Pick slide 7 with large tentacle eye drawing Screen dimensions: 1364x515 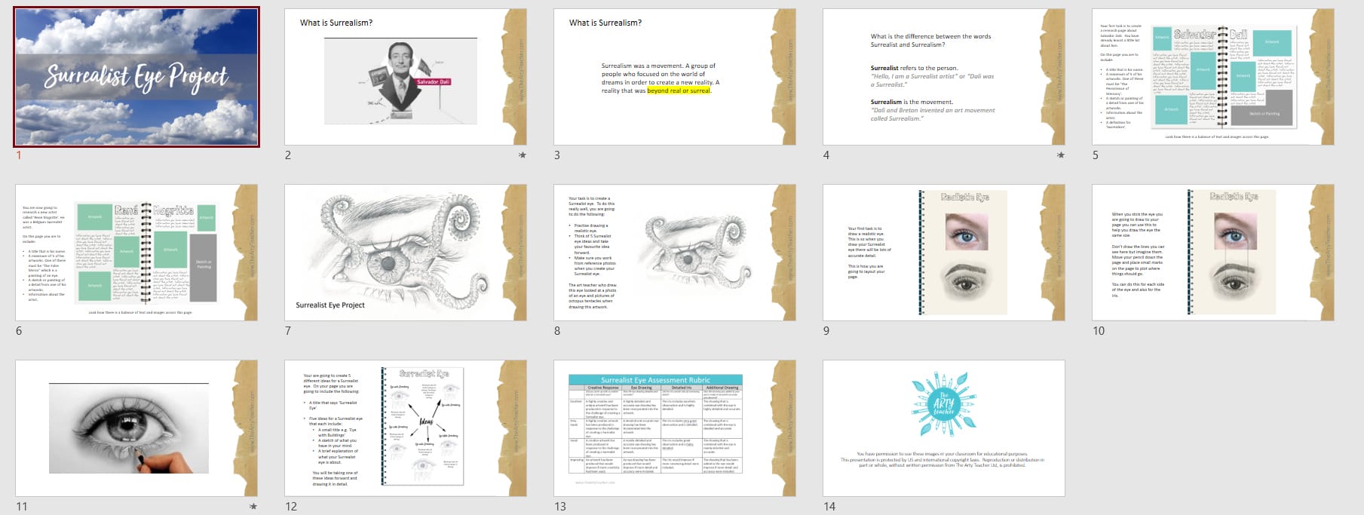pyautogui.click(x=405, y=253)
